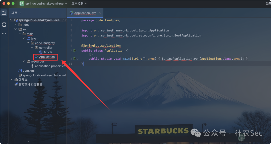Screen dimensions: 271x144
Task: Click the .iml file icon
Action: [20, 75]
